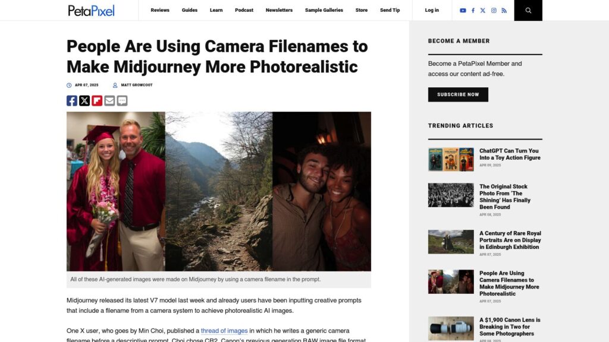Screen dimensions: 609x342
Task: Open the RSS feed icon
Action: 504,11
